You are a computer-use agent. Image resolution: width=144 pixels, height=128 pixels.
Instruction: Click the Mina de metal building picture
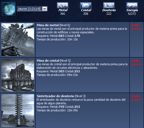[x=18, y=40]
